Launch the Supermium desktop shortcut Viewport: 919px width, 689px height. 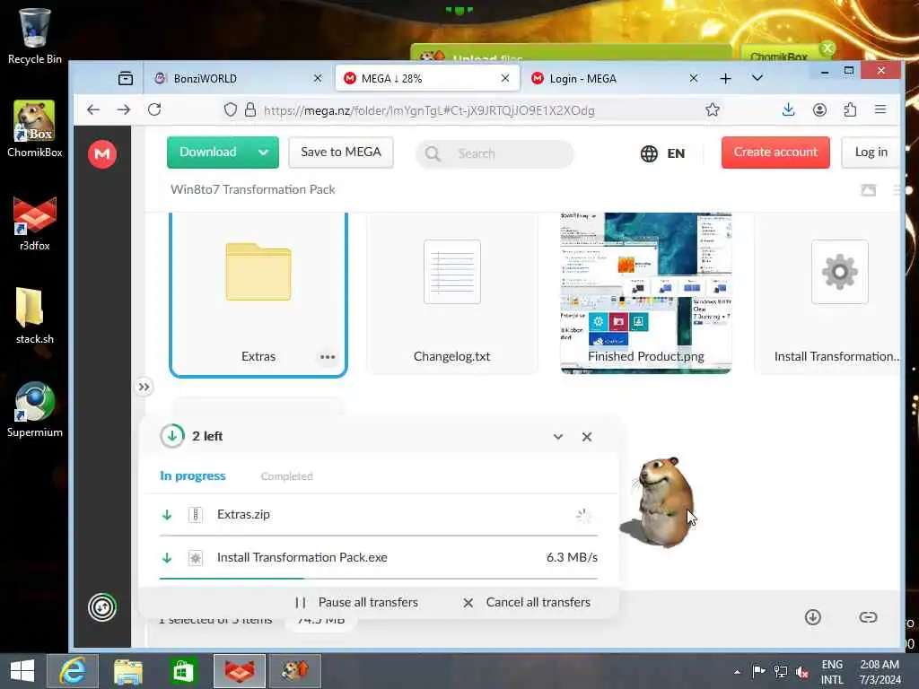(34, 409)
